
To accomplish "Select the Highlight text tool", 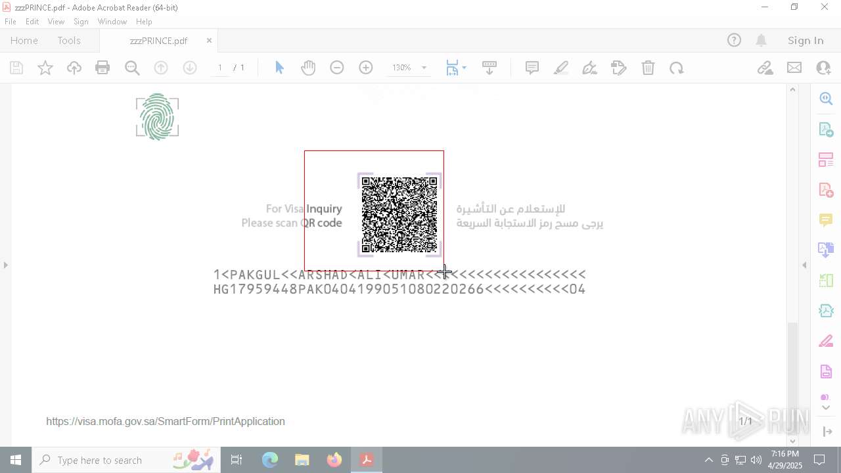I will (x=561, y=68).
